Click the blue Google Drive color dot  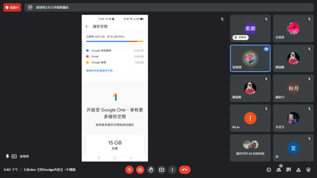pyautogui.click(x=88, y=51)
